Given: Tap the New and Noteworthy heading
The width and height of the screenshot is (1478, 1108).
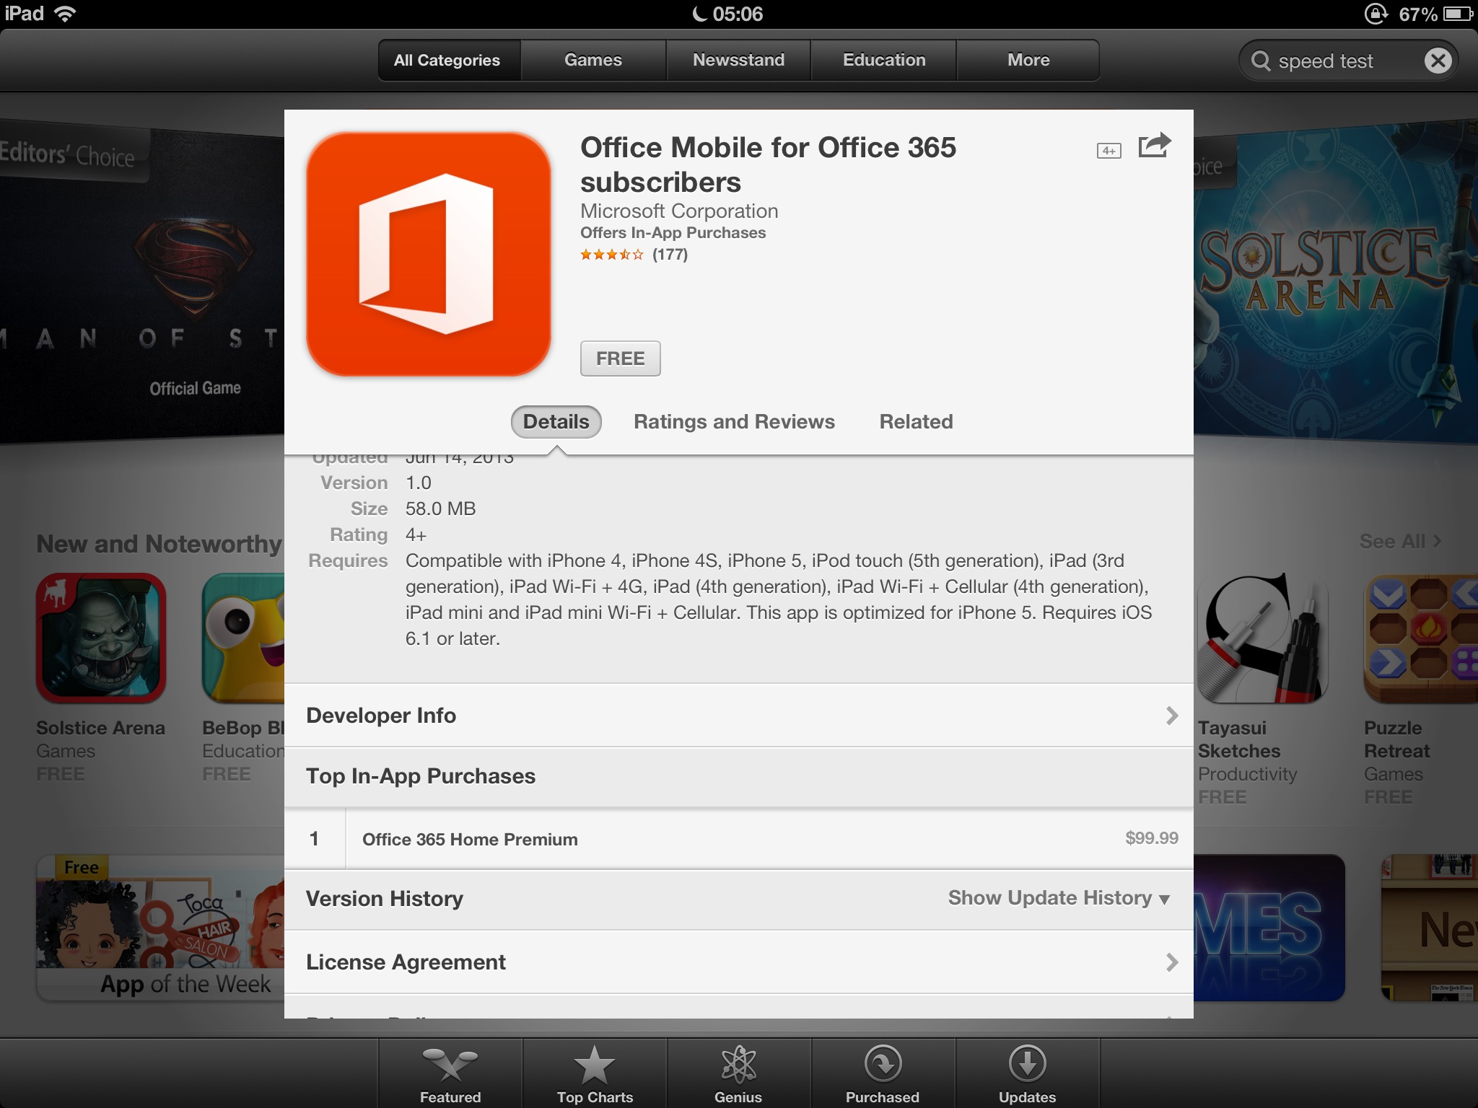Looking at the screenshot, I should [x=159, y=543].
